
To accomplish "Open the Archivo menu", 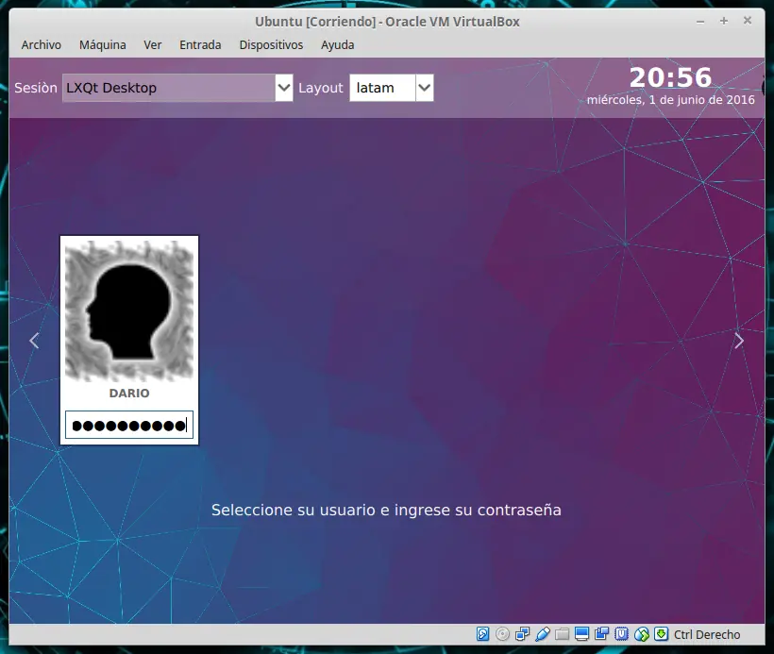I will (x=42, y=45).
